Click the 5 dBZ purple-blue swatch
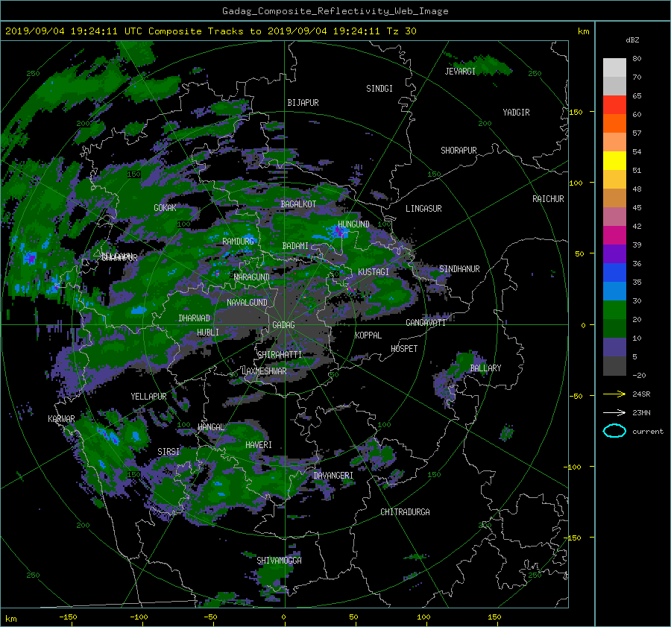The width and height of the screenshot is (671, 627). click(x=614, y=347)
